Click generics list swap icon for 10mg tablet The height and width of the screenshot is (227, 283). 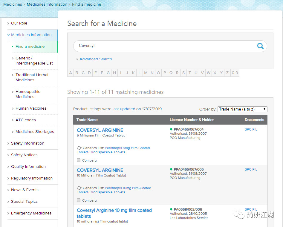click(79, 188)
